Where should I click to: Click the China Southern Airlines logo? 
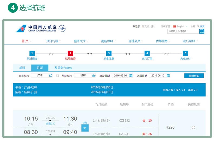point(36,28)
